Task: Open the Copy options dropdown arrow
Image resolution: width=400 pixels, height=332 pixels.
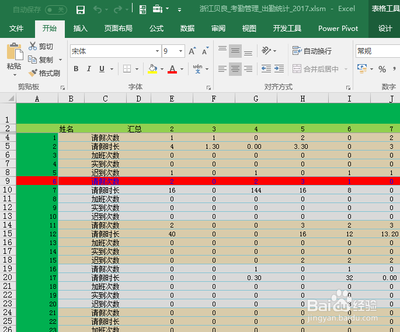Action: (x=61, y=60)
